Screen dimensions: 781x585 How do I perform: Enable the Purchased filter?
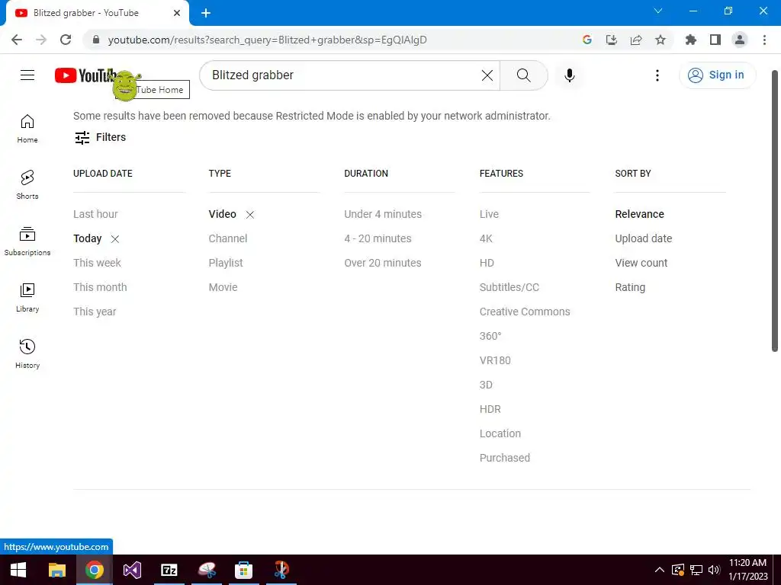(x=505, y=458)
